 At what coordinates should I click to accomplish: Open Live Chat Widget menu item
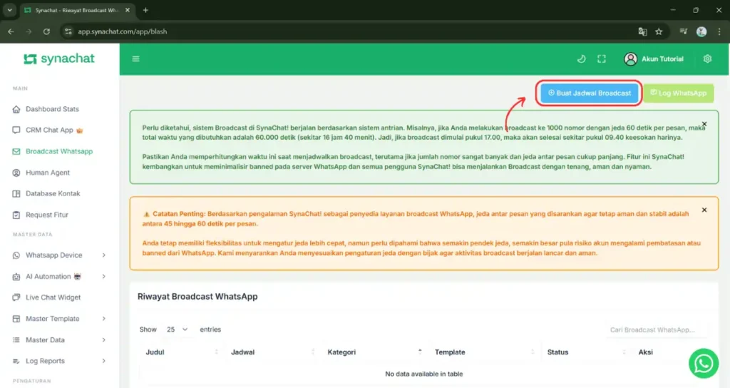(53, 297)
